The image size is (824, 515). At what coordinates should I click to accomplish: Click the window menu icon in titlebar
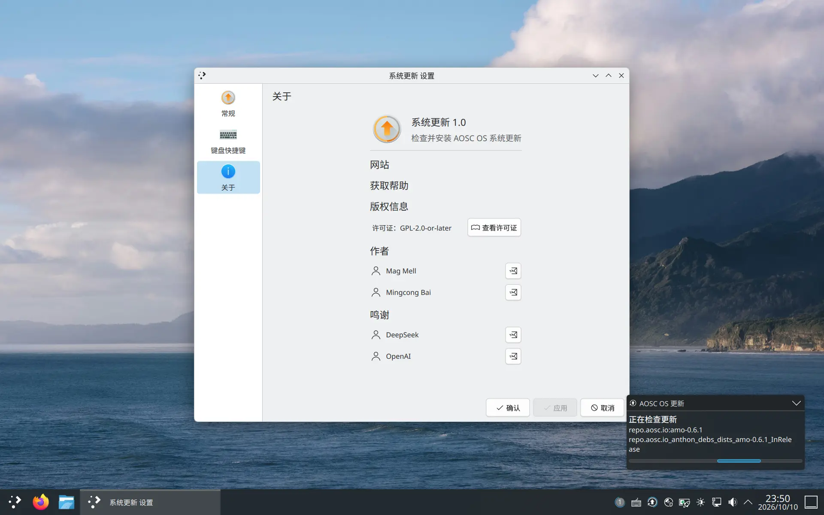pos(202,76)
